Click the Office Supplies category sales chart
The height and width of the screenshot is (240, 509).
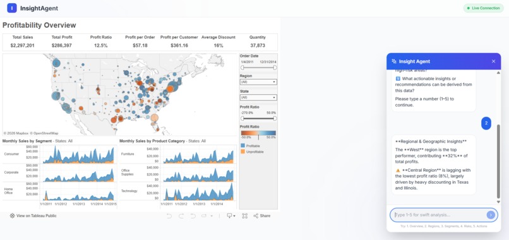[198, 173]
